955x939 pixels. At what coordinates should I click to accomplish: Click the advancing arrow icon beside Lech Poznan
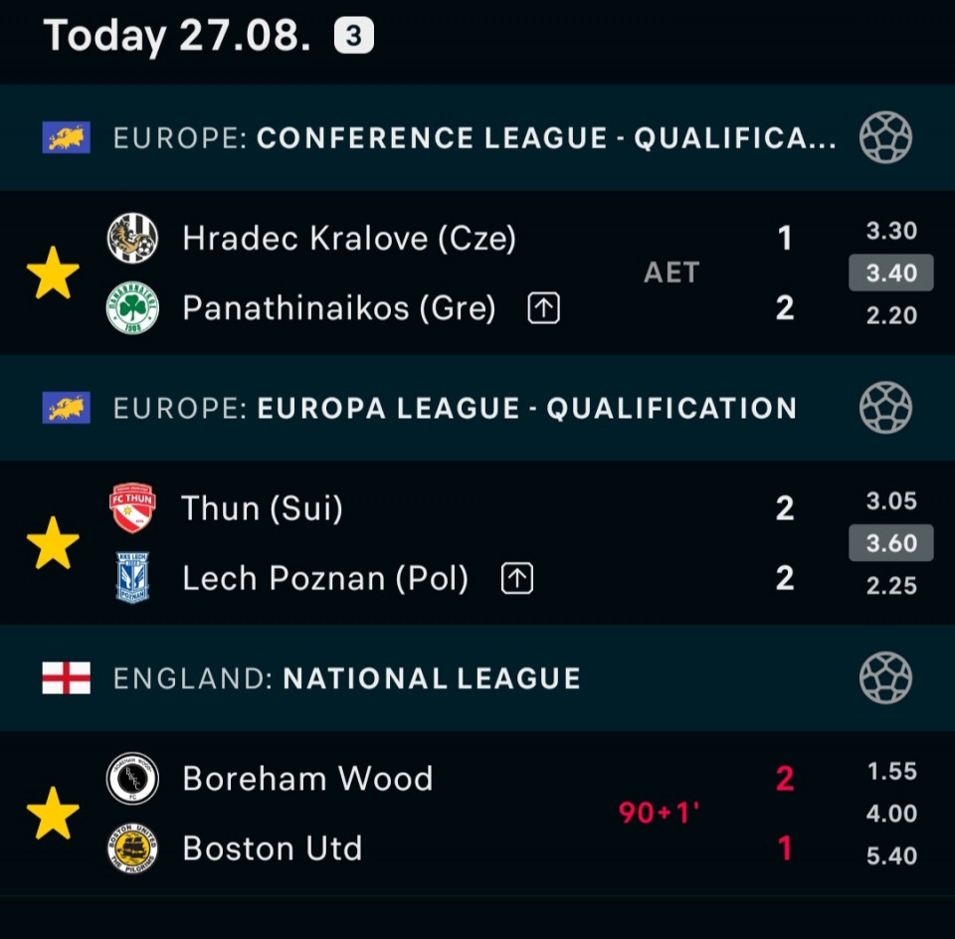[x=517, y=578]
